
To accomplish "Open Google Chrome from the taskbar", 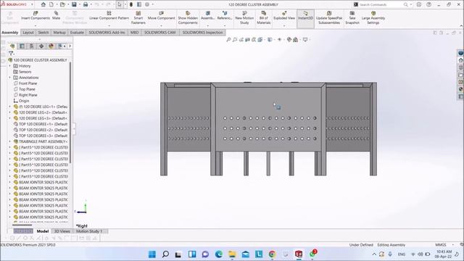I will pos(272,254).
